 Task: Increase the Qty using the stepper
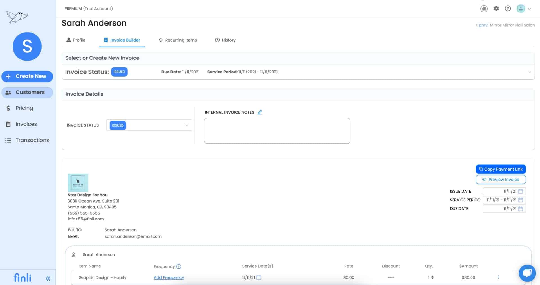432,276
